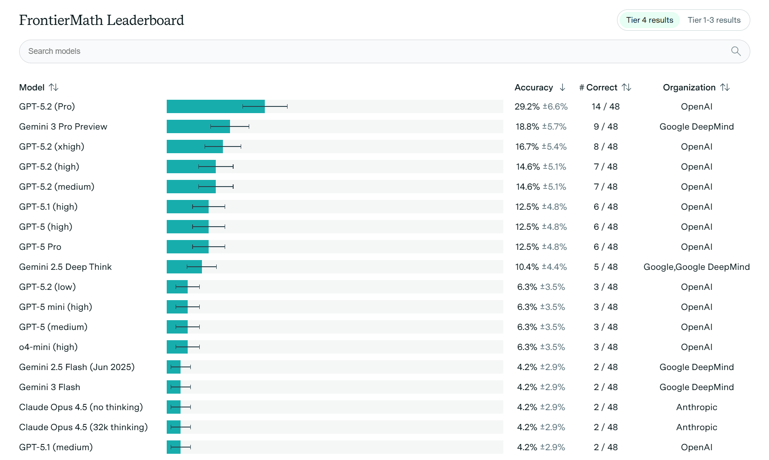The width and height of the screenshot is (769, 460).
Task: Switch to Tier 1-3 results
Action: click(714, 20)
